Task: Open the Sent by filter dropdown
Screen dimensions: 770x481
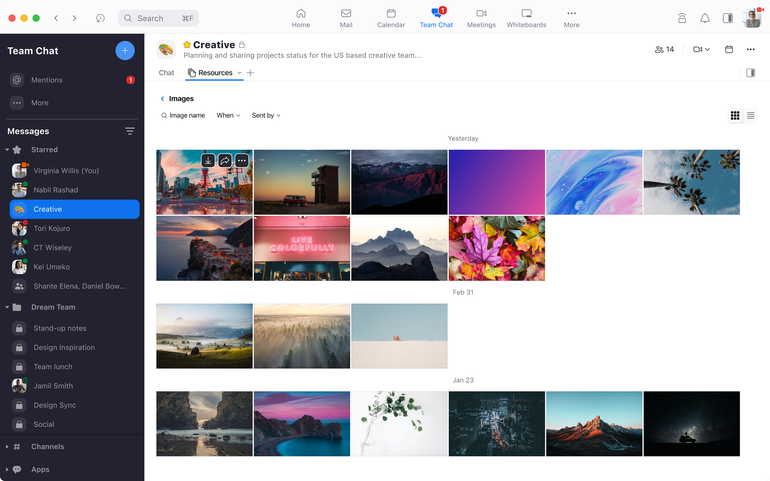Action: (266, 115)
